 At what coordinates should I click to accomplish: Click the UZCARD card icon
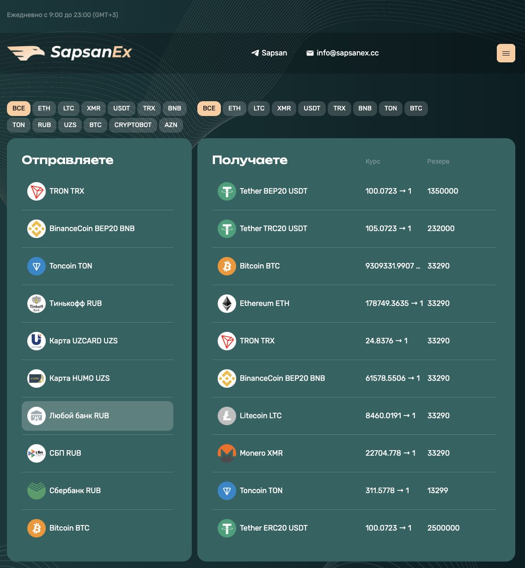(x=37, y=341)
